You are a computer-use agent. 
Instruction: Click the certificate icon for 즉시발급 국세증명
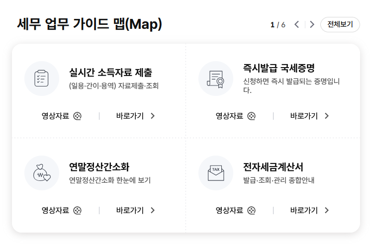[x=216, y=79]
